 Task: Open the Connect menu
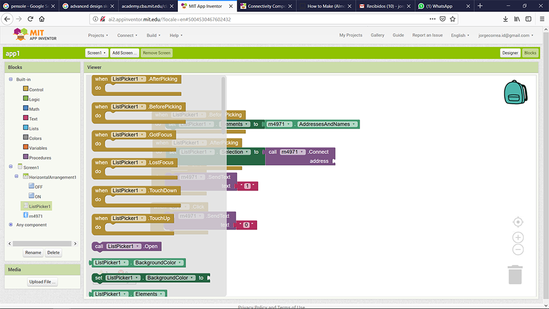pos(127,35)
